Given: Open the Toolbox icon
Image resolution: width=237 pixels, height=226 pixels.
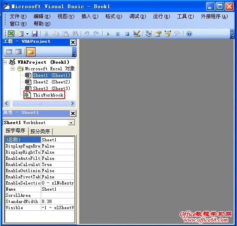Looking at the screenshot, I should tap(177, 34).
